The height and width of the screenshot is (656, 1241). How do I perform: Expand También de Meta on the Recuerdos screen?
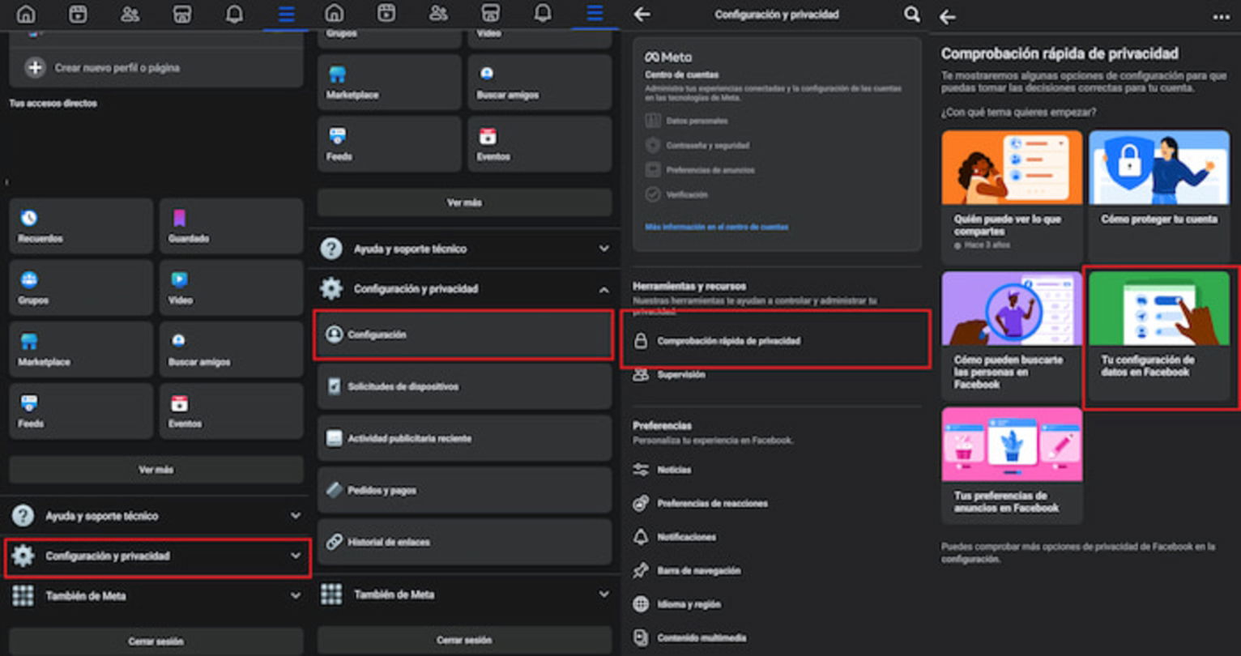157,596
